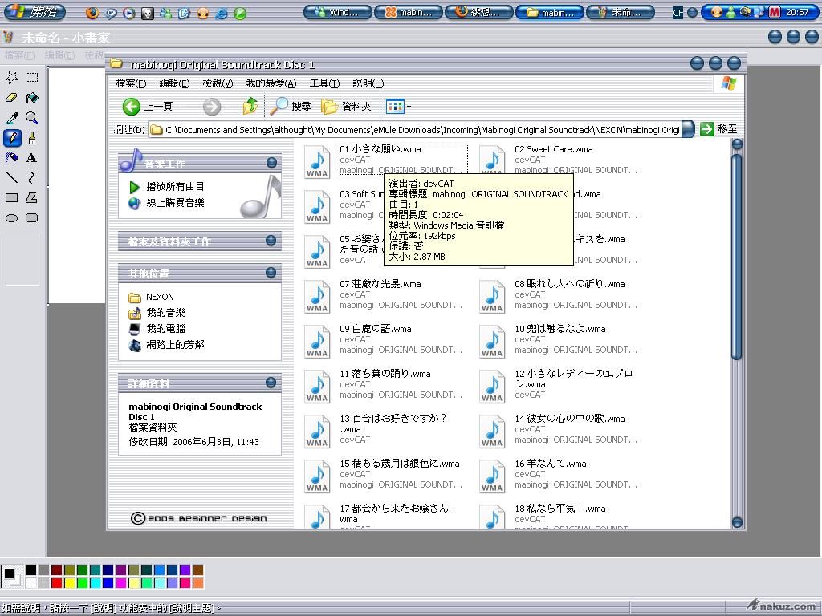This screenshot has height=616, width=822.
Task: Select the rectangular Select tool in Paint
Action: coord(31,78)
